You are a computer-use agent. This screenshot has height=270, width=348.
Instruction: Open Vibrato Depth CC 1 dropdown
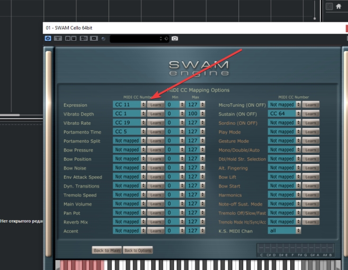[129, 113]
